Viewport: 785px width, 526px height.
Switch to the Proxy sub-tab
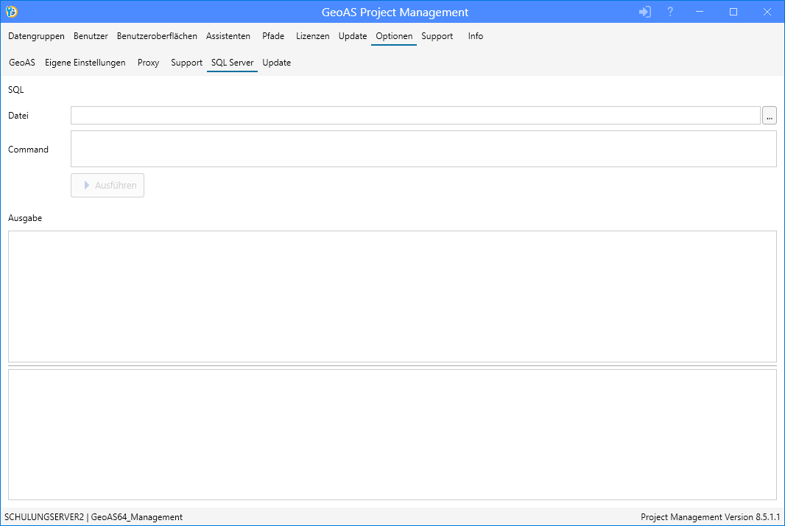(148, 63)
